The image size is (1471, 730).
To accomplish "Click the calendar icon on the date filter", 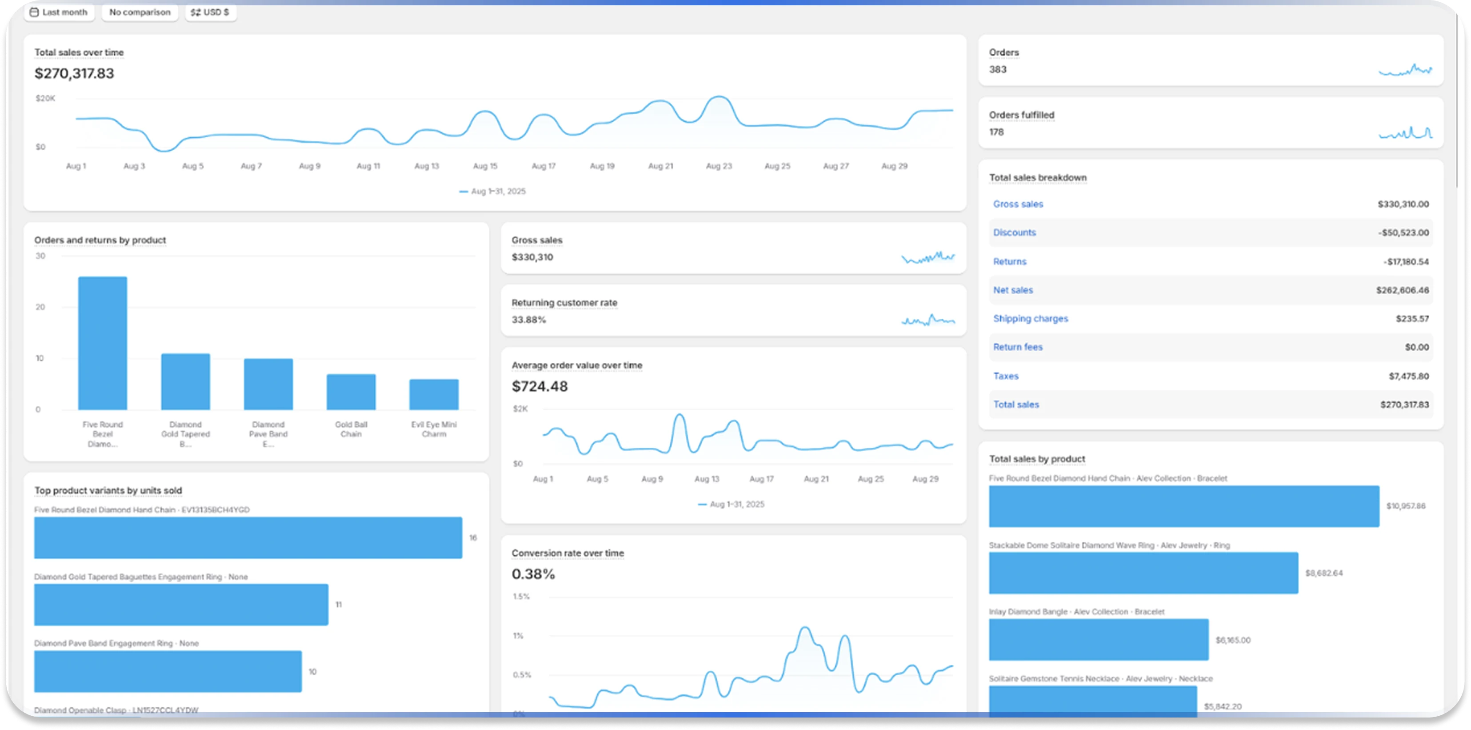I will [36, 12].
